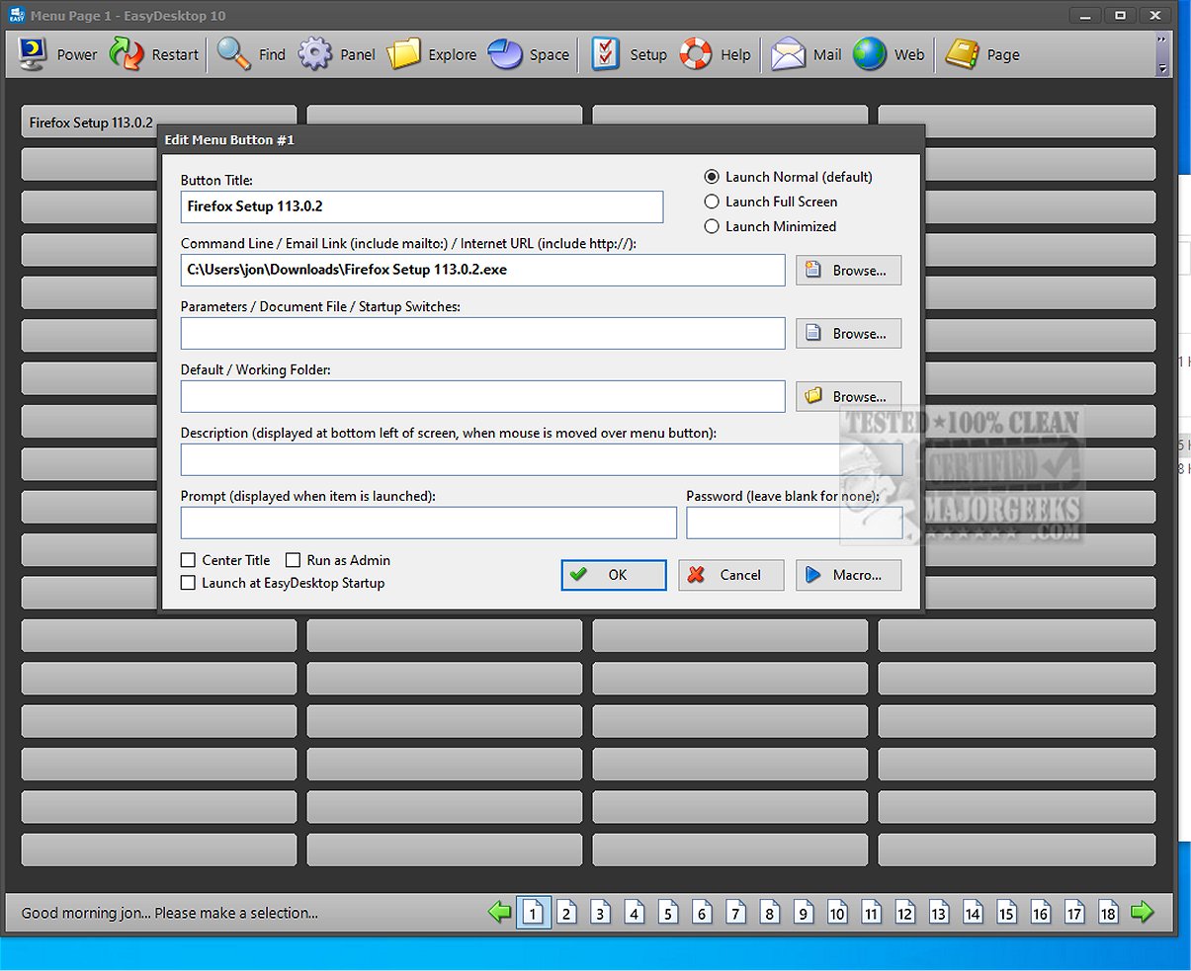Screen dimensions: 1191x971
Task: Browse for Default Working Folder
Action: (x=848, y=396)
